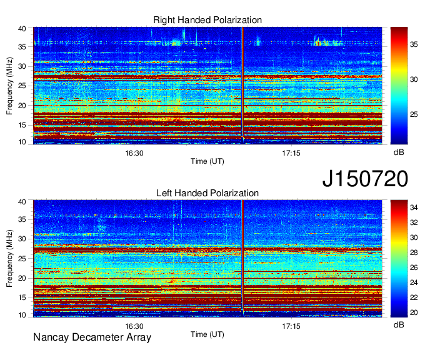Viewport: 425px width, 345px height.
Task: Click the bottom plot's color scale bar
Action: 399,259
